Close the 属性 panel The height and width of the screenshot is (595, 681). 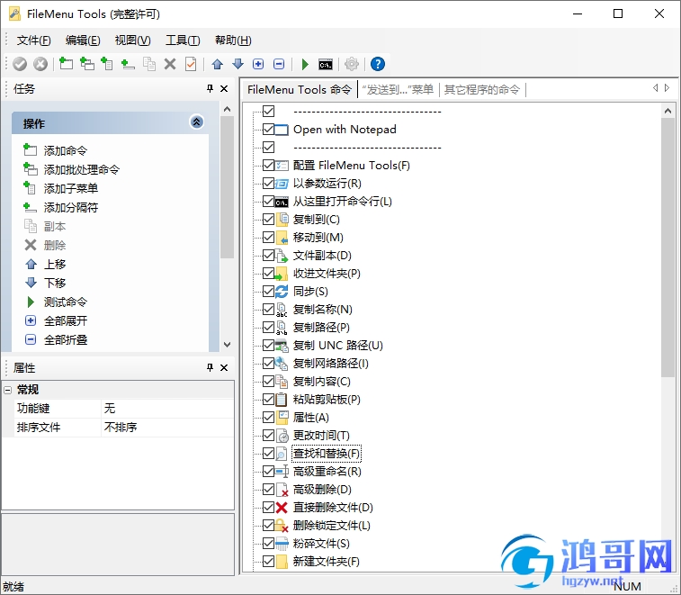tap(224, 367)
